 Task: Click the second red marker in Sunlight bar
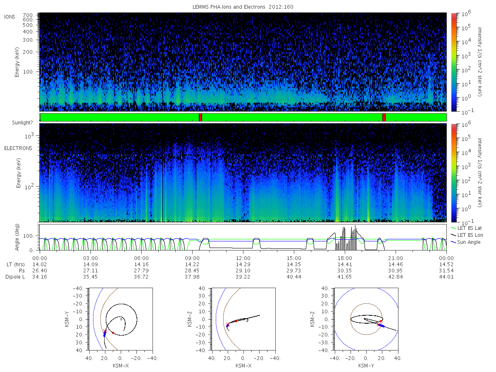pyautogui.click(x=384, y=117)
